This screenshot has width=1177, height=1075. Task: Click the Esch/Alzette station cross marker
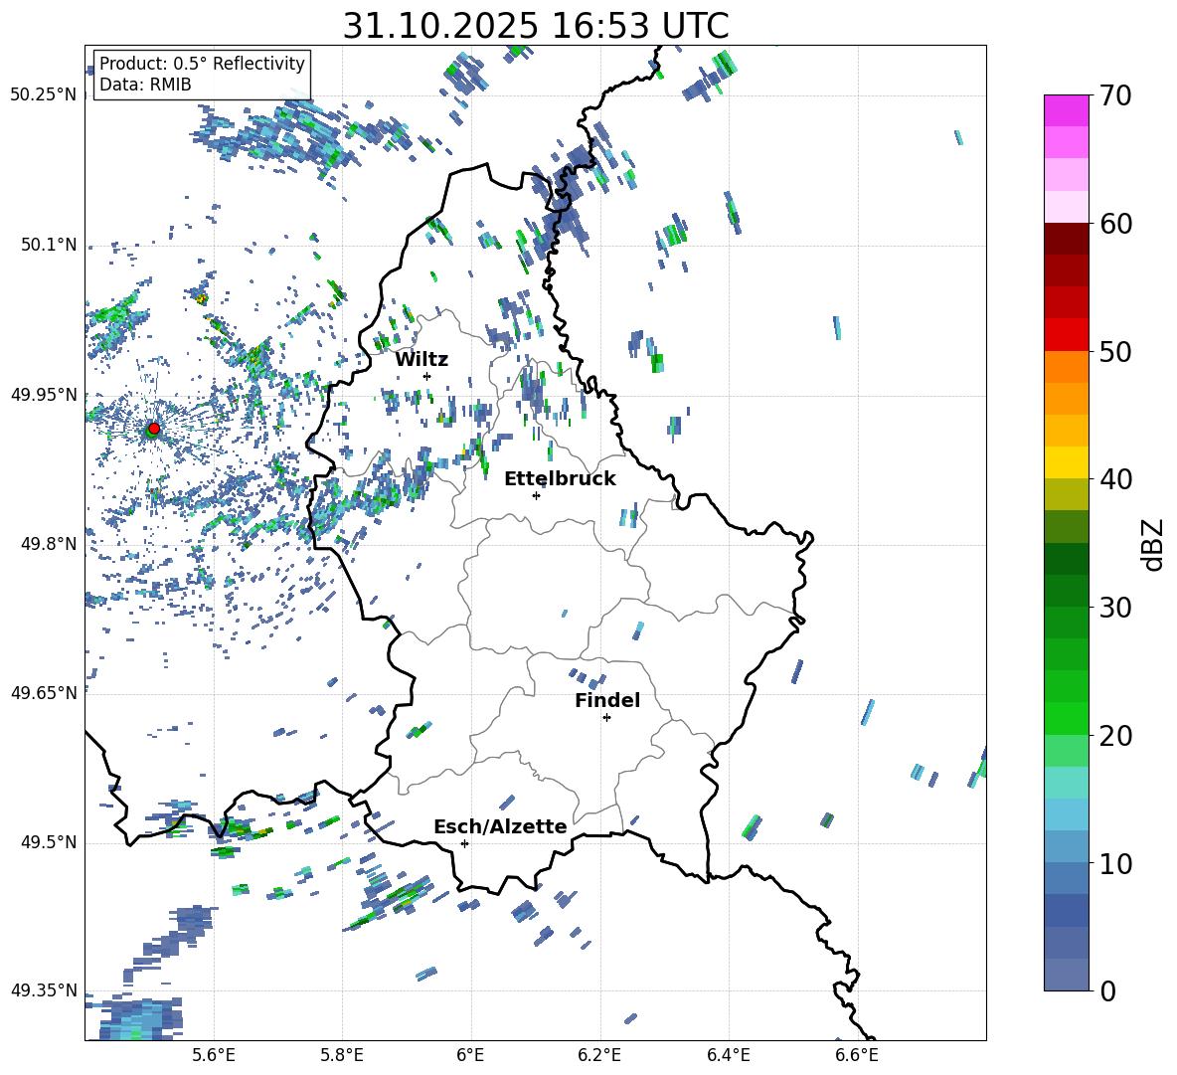(x=464, y=843)
